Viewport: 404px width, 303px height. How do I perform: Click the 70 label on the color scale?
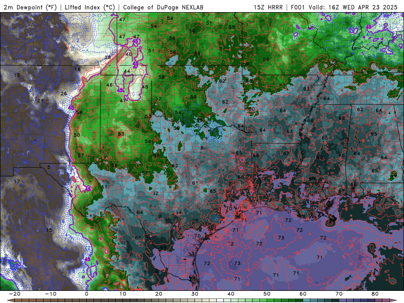click(339, 294)
